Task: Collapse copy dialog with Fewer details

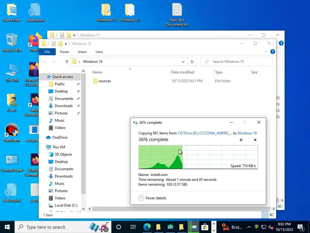Action: tap(152, 198)
